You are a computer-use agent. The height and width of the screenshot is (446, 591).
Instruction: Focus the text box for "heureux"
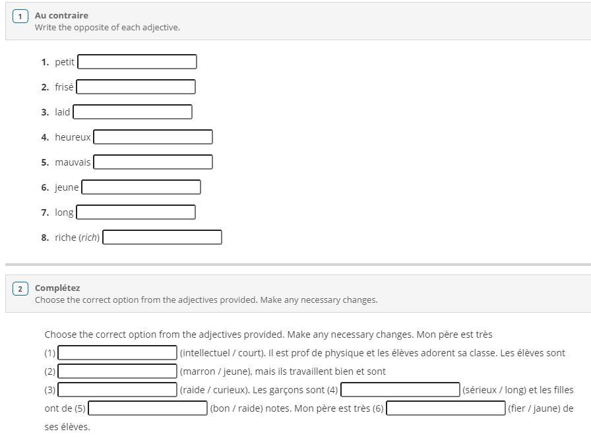click(x=153, y=137)
